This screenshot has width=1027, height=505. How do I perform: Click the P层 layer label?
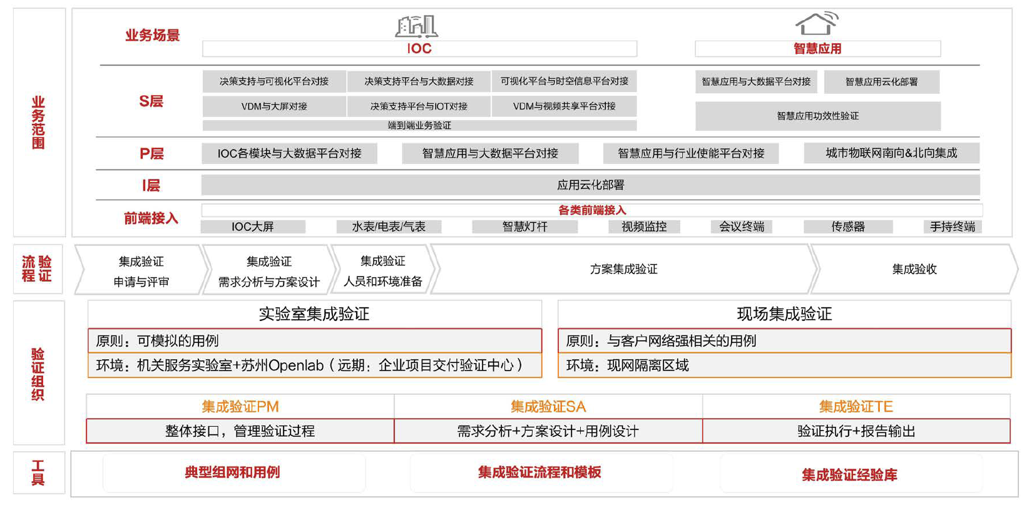[x=151, y=154]
